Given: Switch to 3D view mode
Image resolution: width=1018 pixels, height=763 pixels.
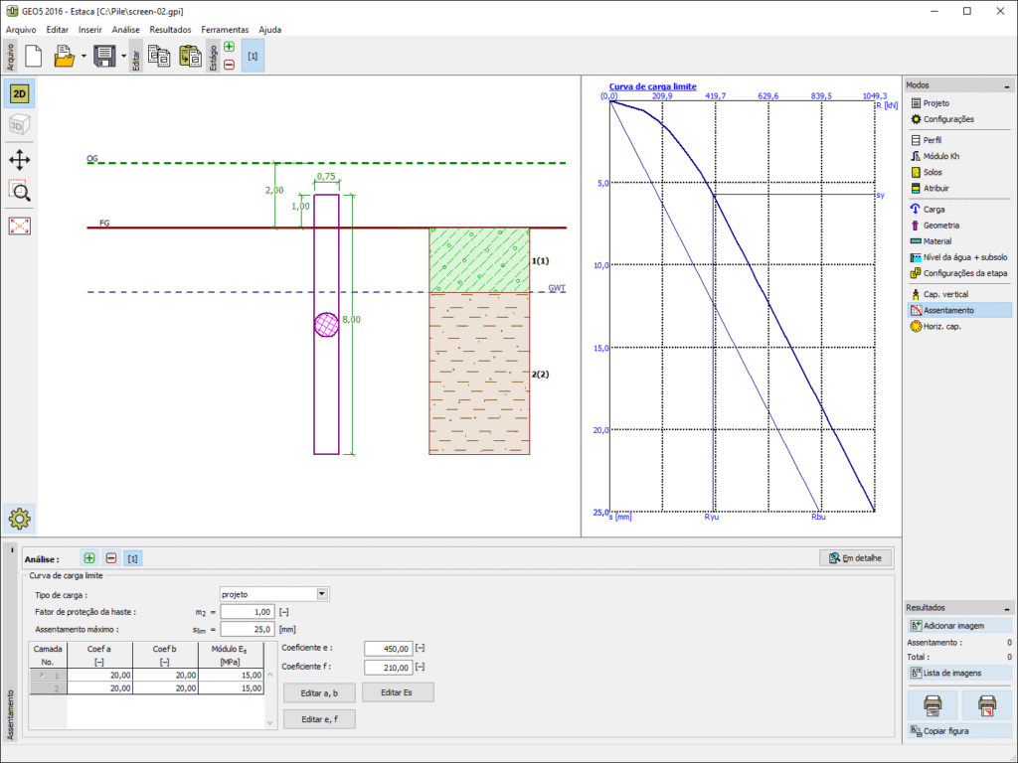Looking at the screenshot, I should [20, 125].
